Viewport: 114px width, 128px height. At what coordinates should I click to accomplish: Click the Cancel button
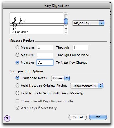[x=78, y=117]
